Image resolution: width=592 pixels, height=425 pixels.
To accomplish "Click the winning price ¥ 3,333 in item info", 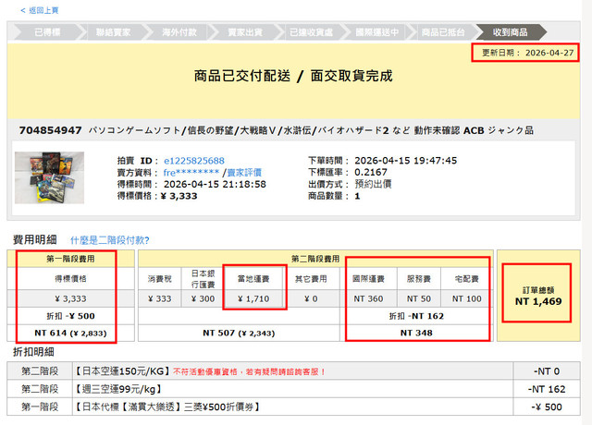I will pyautogui.click(x=179, y=196).
